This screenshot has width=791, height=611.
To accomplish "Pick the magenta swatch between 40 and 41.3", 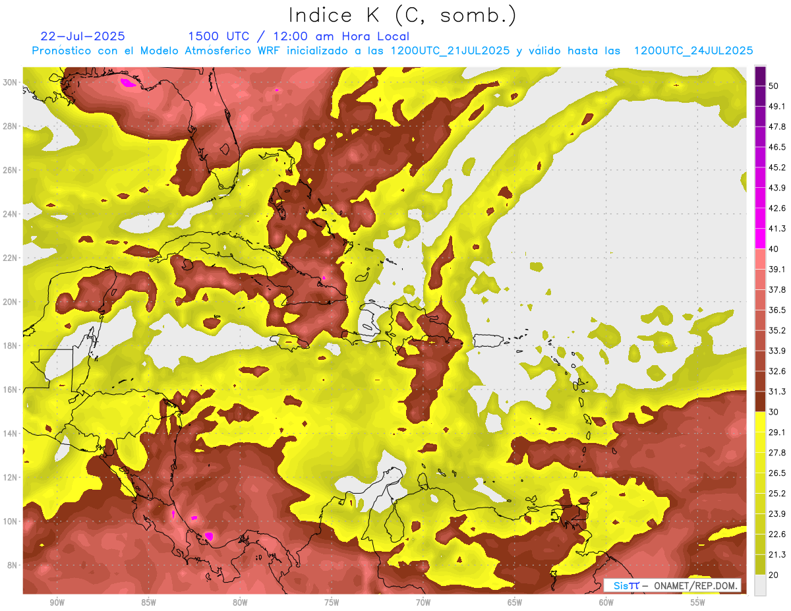I will click(x=760, y=239).
